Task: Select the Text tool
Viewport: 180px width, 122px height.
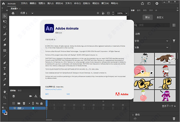Action: (x=5, y=68)
